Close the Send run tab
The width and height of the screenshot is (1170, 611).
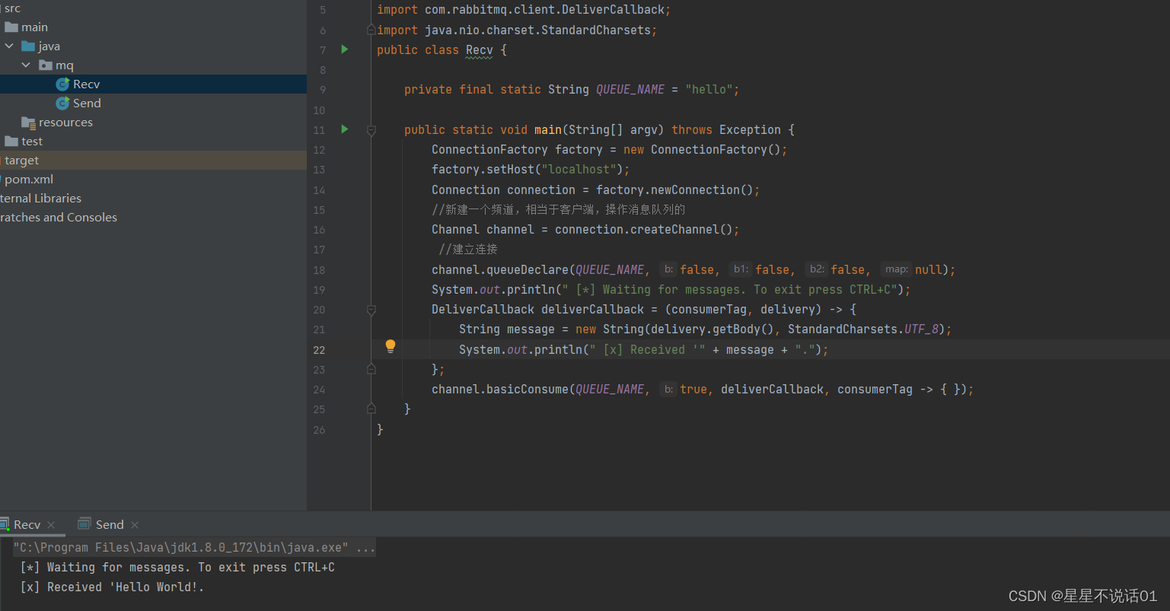(135, 525)
